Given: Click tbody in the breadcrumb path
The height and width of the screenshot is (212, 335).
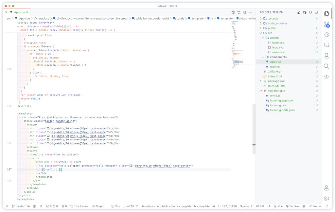Looking at the screenshot, I should pyautogui.click(x=180, y=19).
